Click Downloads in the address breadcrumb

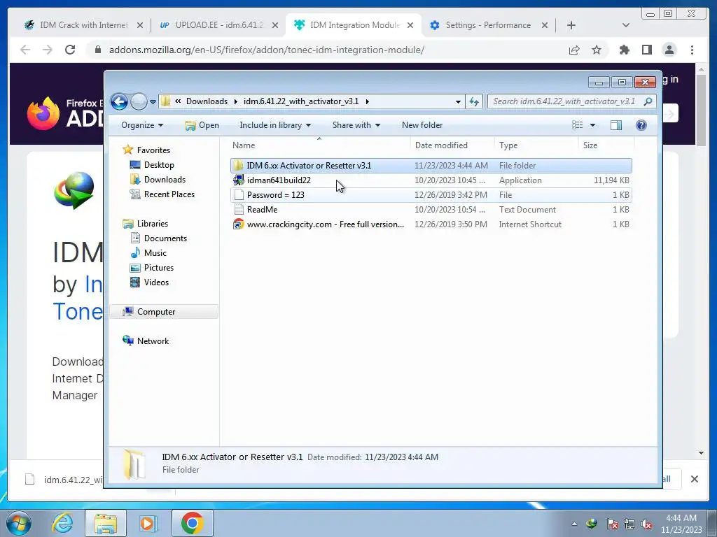(207, 101)
